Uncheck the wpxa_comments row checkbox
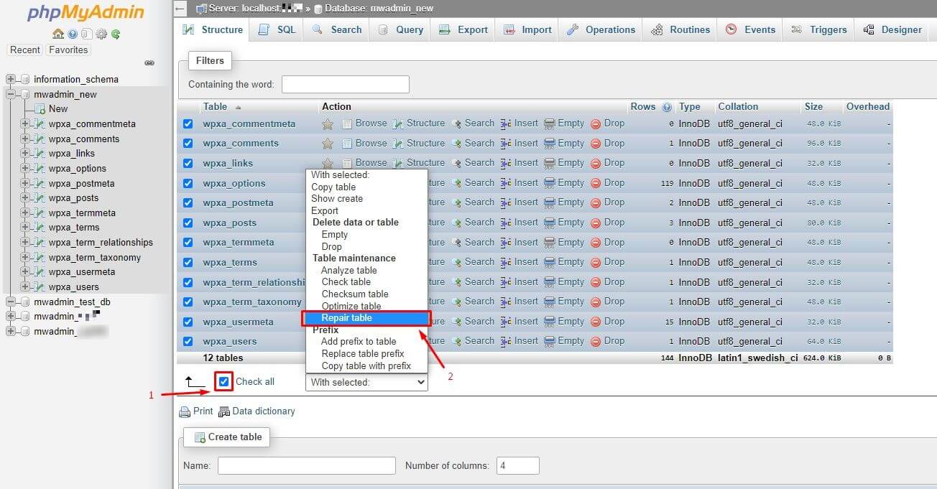Screen dimensions: 937x489 pos(188,144)
